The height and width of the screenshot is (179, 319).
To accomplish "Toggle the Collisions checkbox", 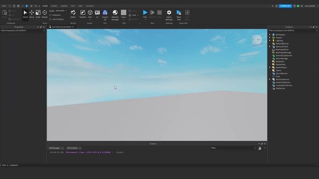I will tap(50, 15).
